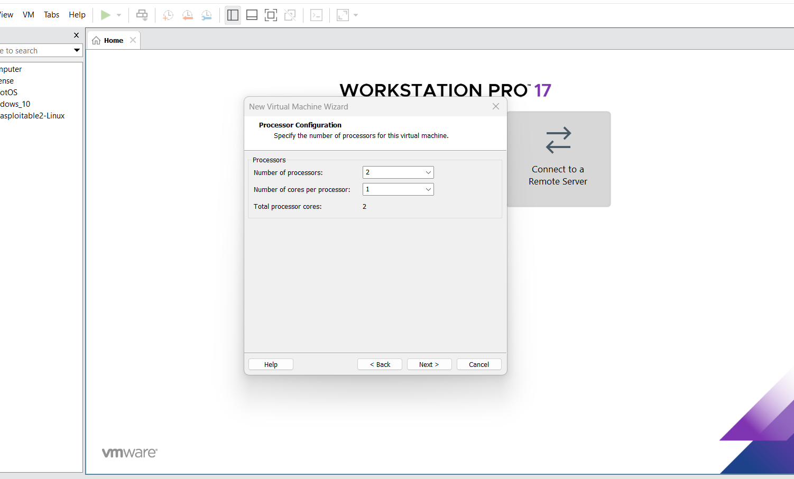The image size is (794, 479).
Task: Select the Home tab
Action: pos(114,40)
